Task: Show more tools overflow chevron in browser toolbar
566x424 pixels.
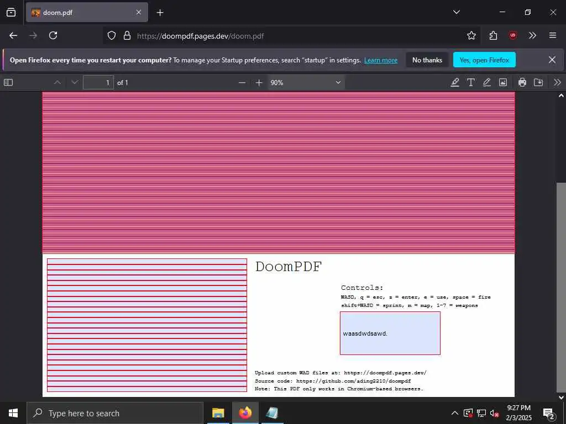Action: [x=532, y=35]
